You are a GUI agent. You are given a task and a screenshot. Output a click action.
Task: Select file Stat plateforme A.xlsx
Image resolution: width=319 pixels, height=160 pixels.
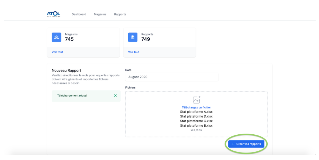tap(196, 112)
